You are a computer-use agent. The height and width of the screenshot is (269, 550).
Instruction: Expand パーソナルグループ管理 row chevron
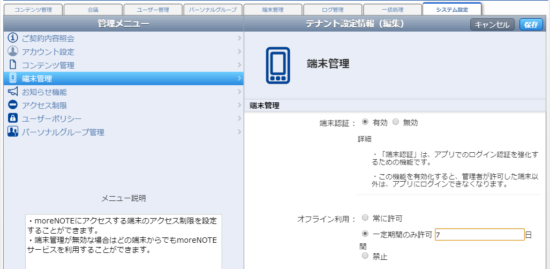239,132
